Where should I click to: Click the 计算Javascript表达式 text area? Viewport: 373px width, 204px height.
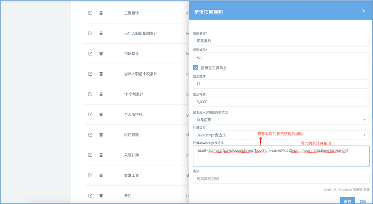tap(281, 156)
